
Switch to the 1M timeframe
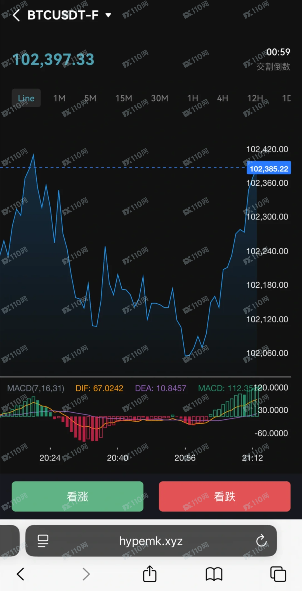click(x=59, y=98)
